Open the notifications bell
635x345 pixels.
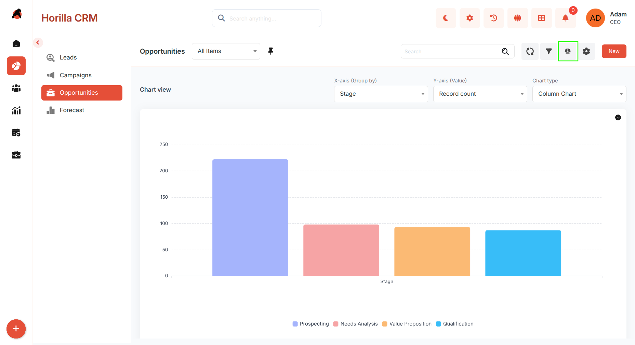click(566, 18)
